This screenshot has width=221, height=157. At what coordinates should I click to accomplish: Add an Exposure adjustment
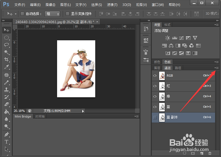(x=188, y=38)
